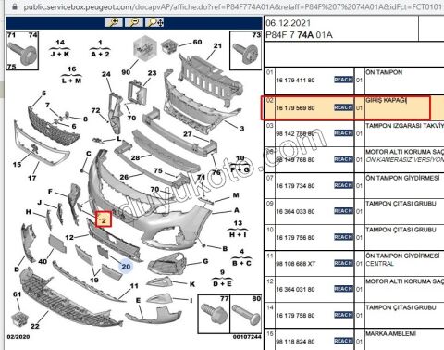Click REACH badge for part 16 179 411 80
Viewport: 444px width, 350px height.
coord(343,80)
